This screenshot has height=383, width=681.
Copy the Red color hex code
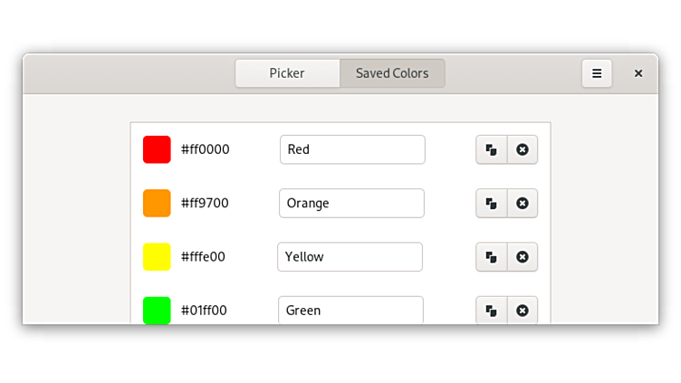pos(491,149)
